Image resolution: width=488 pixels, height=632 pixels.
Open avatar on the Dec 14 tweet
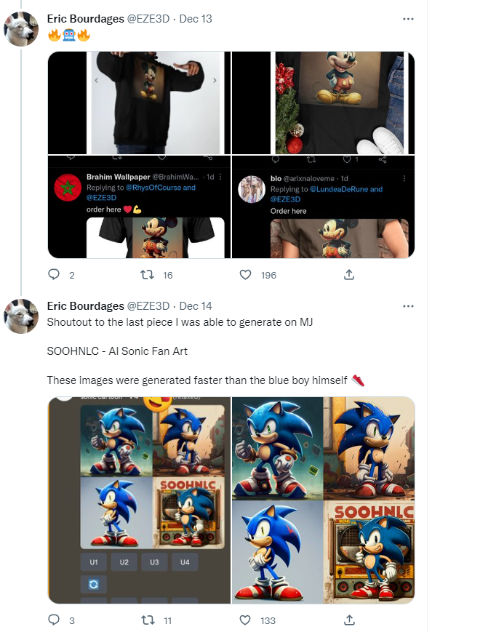pyautogui.click(x=21, y=316)
